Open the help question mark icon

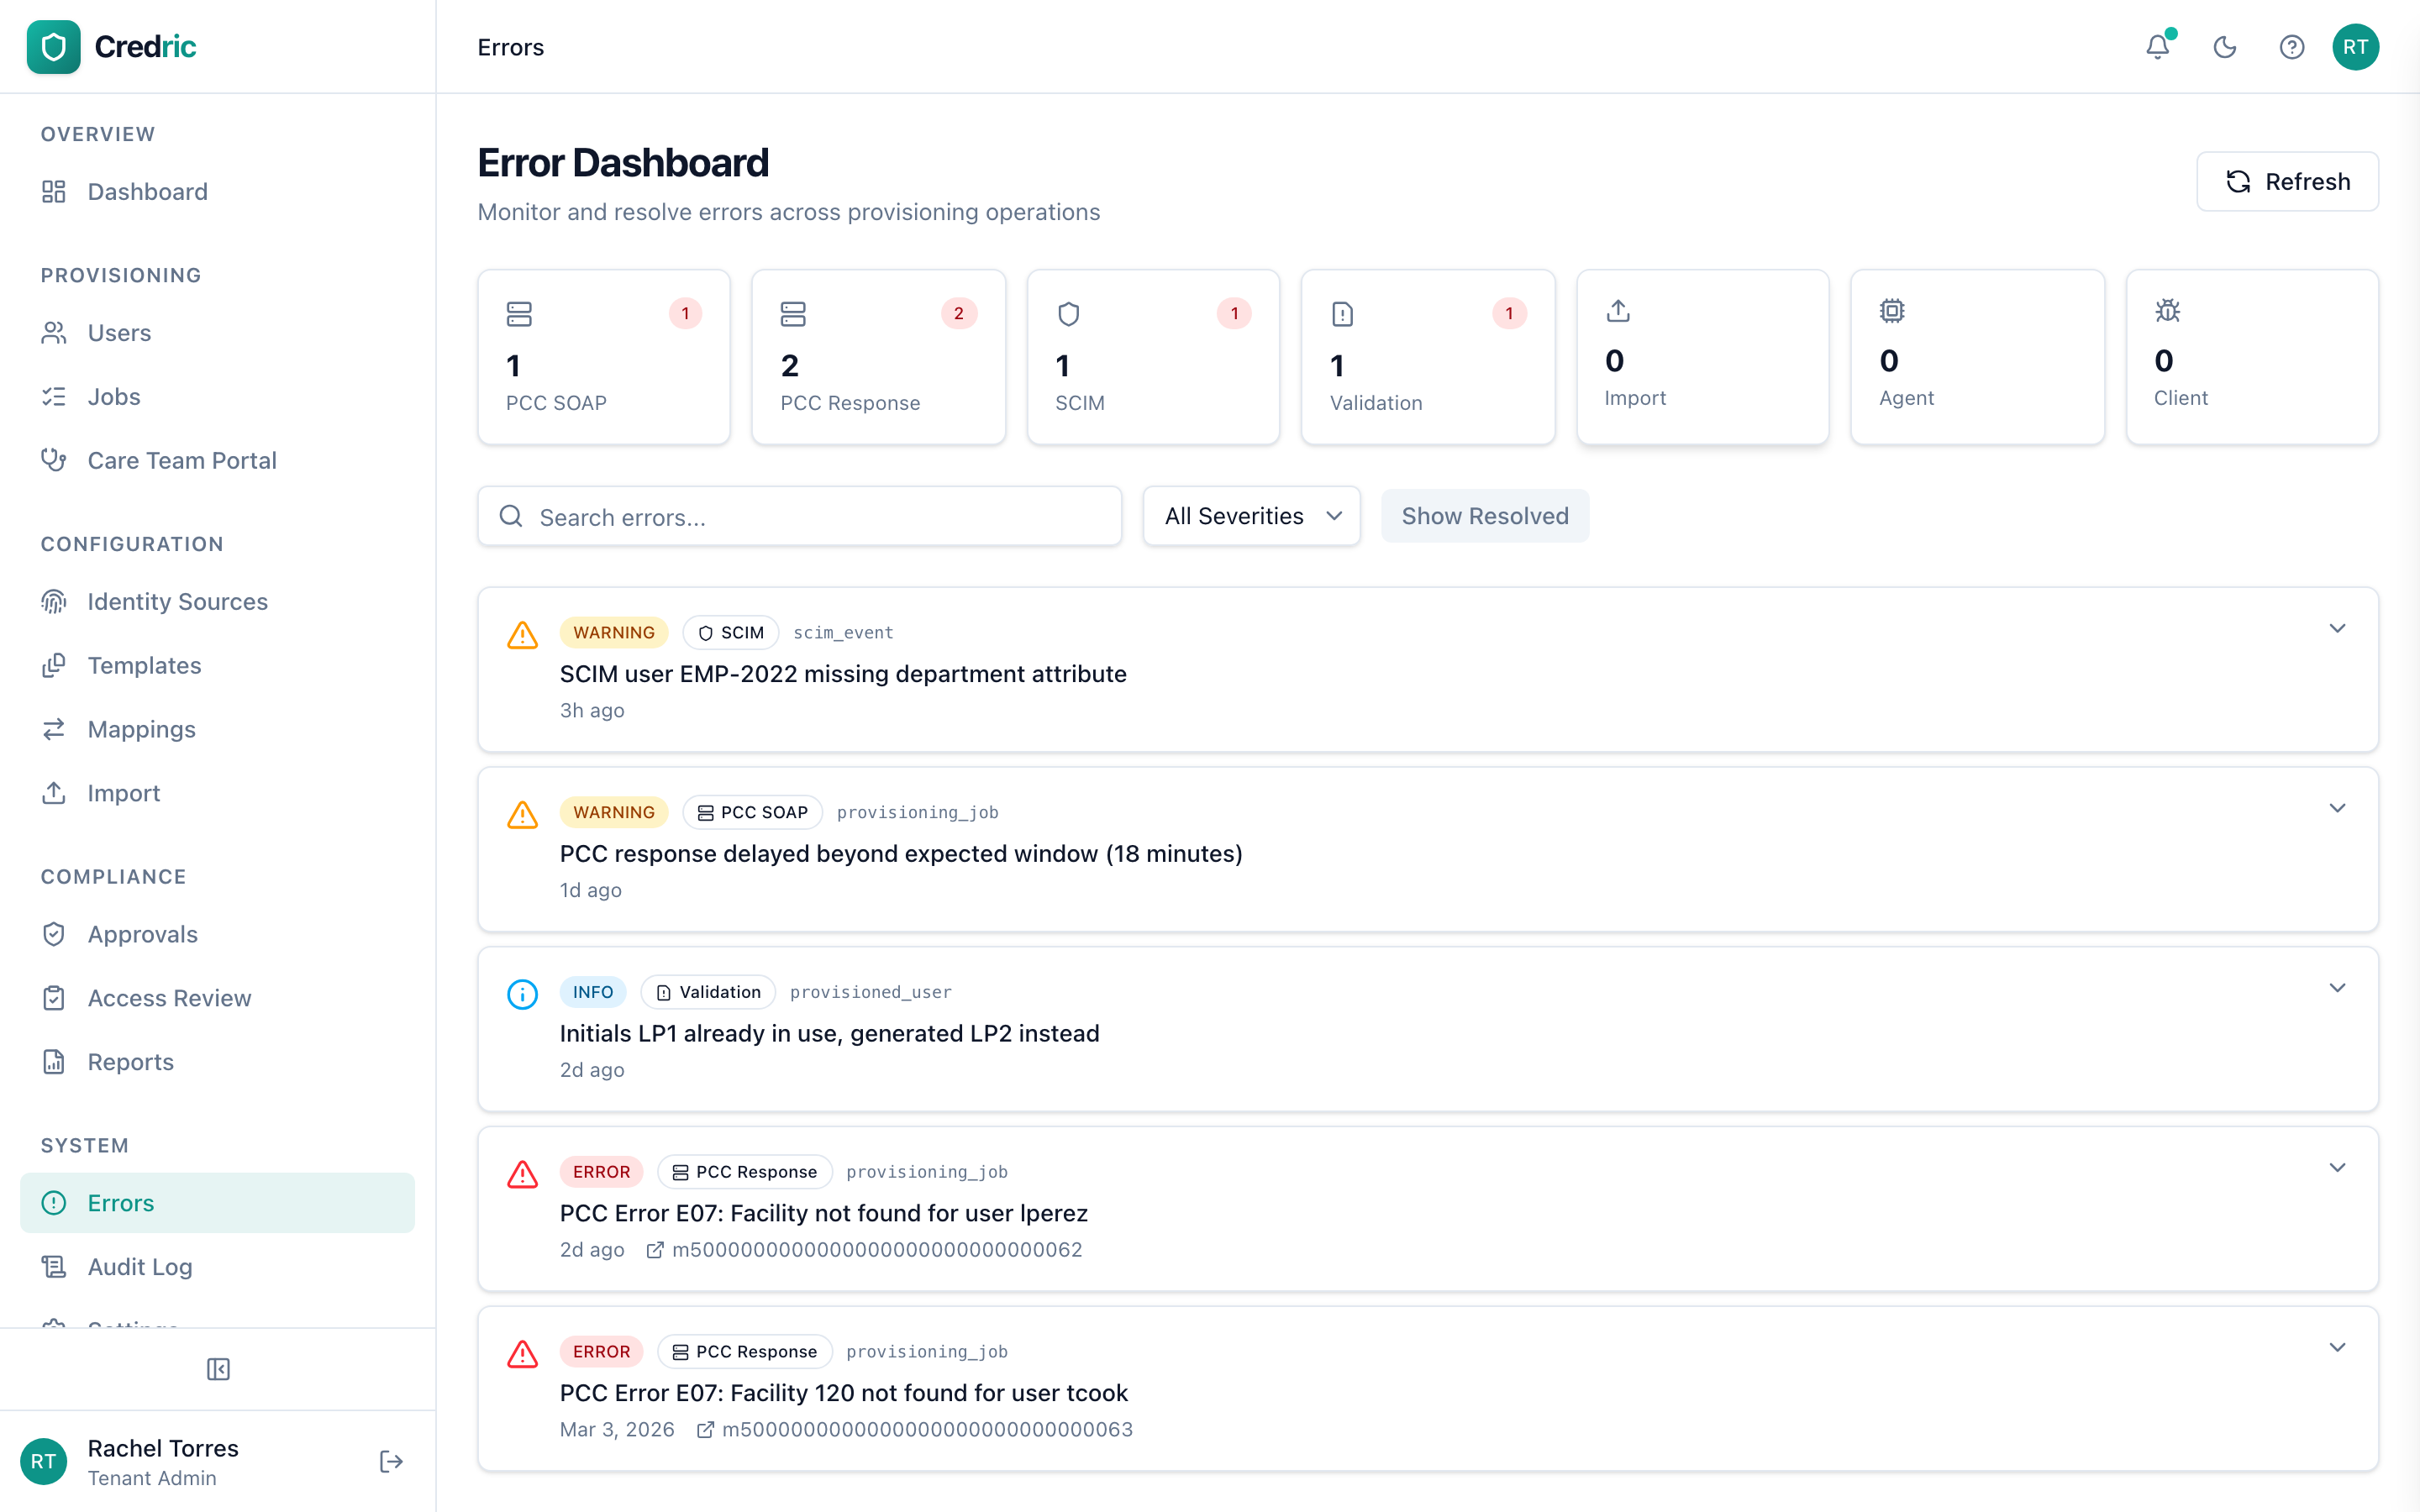pos(2291,46)
